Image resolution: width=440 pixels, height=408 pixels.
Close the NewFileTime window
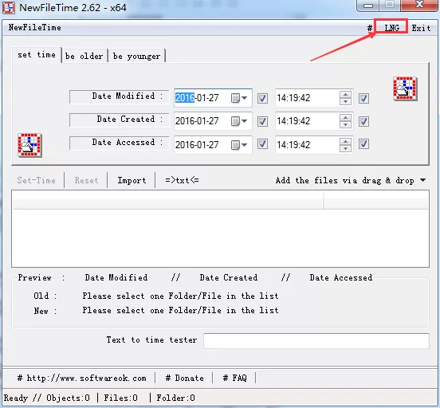pyautogui.click(x=419, y=5)
